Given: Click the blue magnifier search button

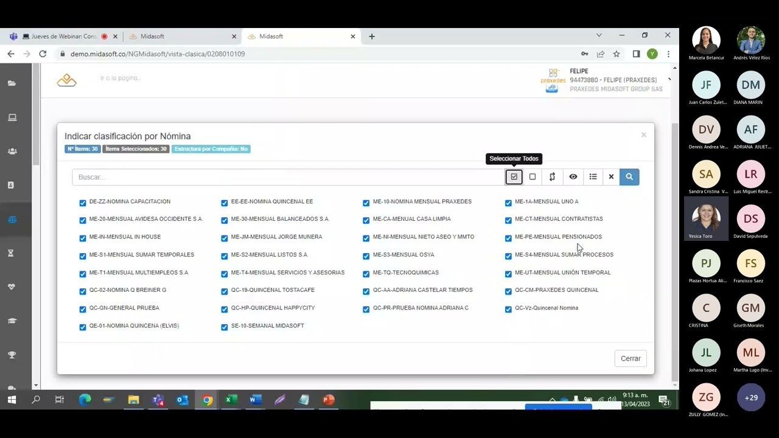Looking at the screenshot, I should pos(629,177).
